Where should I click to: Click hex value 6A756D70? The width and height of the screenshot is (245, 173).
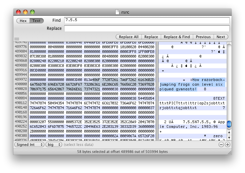click(38, 84)
